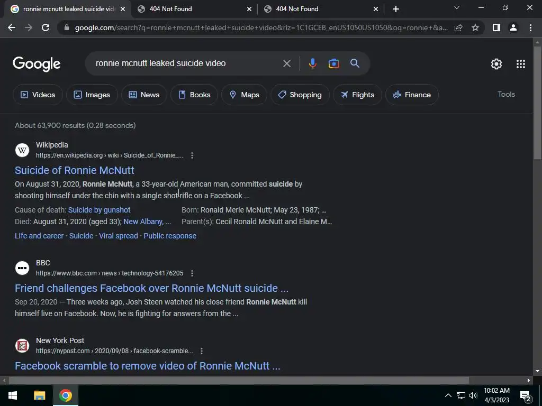Open the 'Facebook scramble to remove video' result

coord(148,366)
